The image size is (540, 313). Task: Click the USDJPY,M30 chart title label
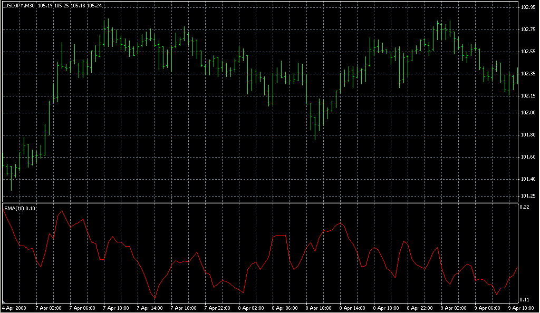[20, 6]
